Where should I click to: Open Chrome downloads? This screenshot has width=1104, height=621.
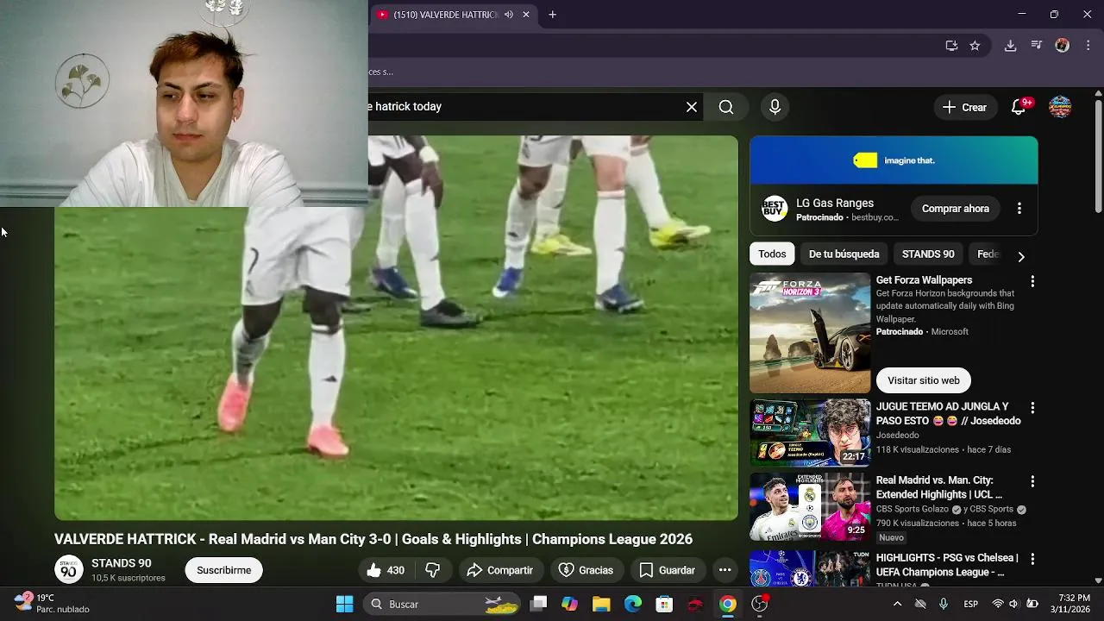click(1010, 46)
